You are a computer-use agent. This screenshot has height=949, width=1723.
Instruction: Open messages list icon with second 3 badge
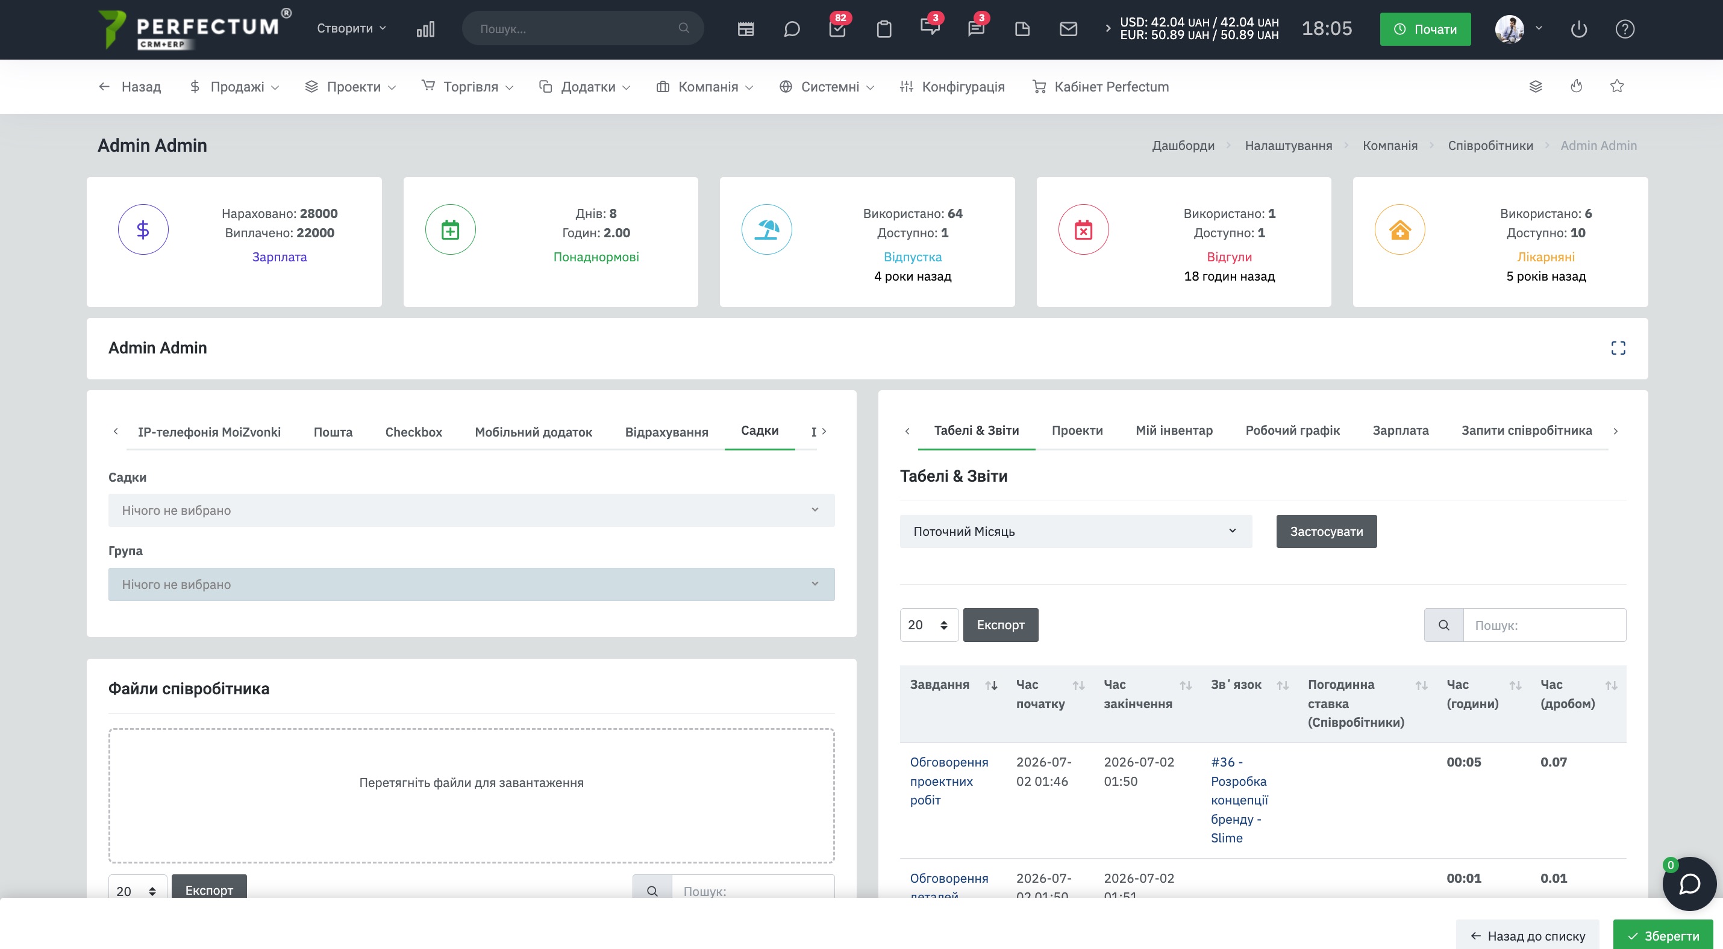pos(977,28)
